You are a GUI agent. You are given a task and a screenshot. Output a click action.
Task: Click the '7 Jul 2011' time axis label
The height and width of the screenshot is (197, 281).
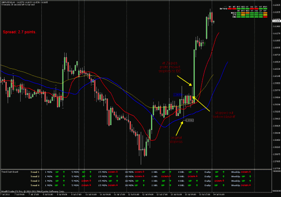point(5,194)
